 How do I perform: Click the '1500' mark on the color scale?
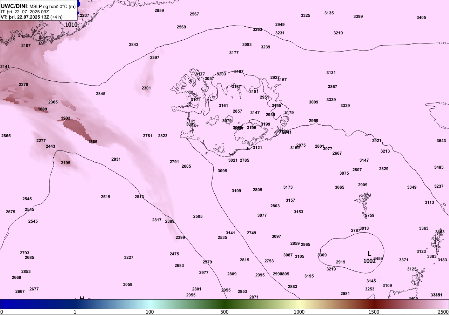(x=374, y=312)
